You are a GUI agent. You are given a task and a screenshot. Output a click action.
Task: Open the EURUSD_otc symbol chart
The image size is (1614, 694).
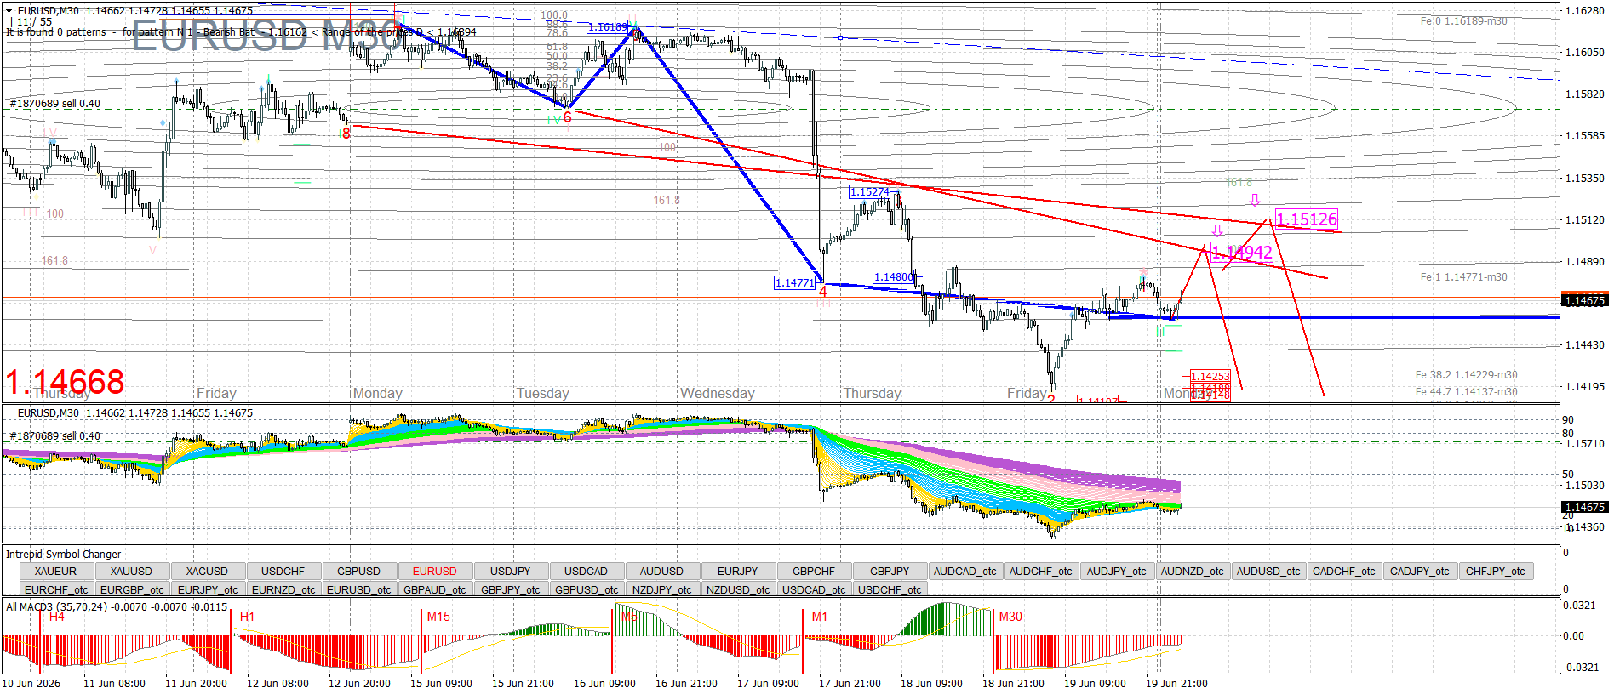click(359, 589)
